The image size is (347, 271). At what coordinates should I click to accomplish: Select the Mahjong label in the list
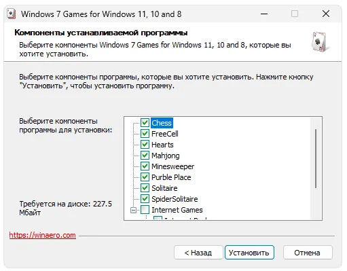coord(166,156)
